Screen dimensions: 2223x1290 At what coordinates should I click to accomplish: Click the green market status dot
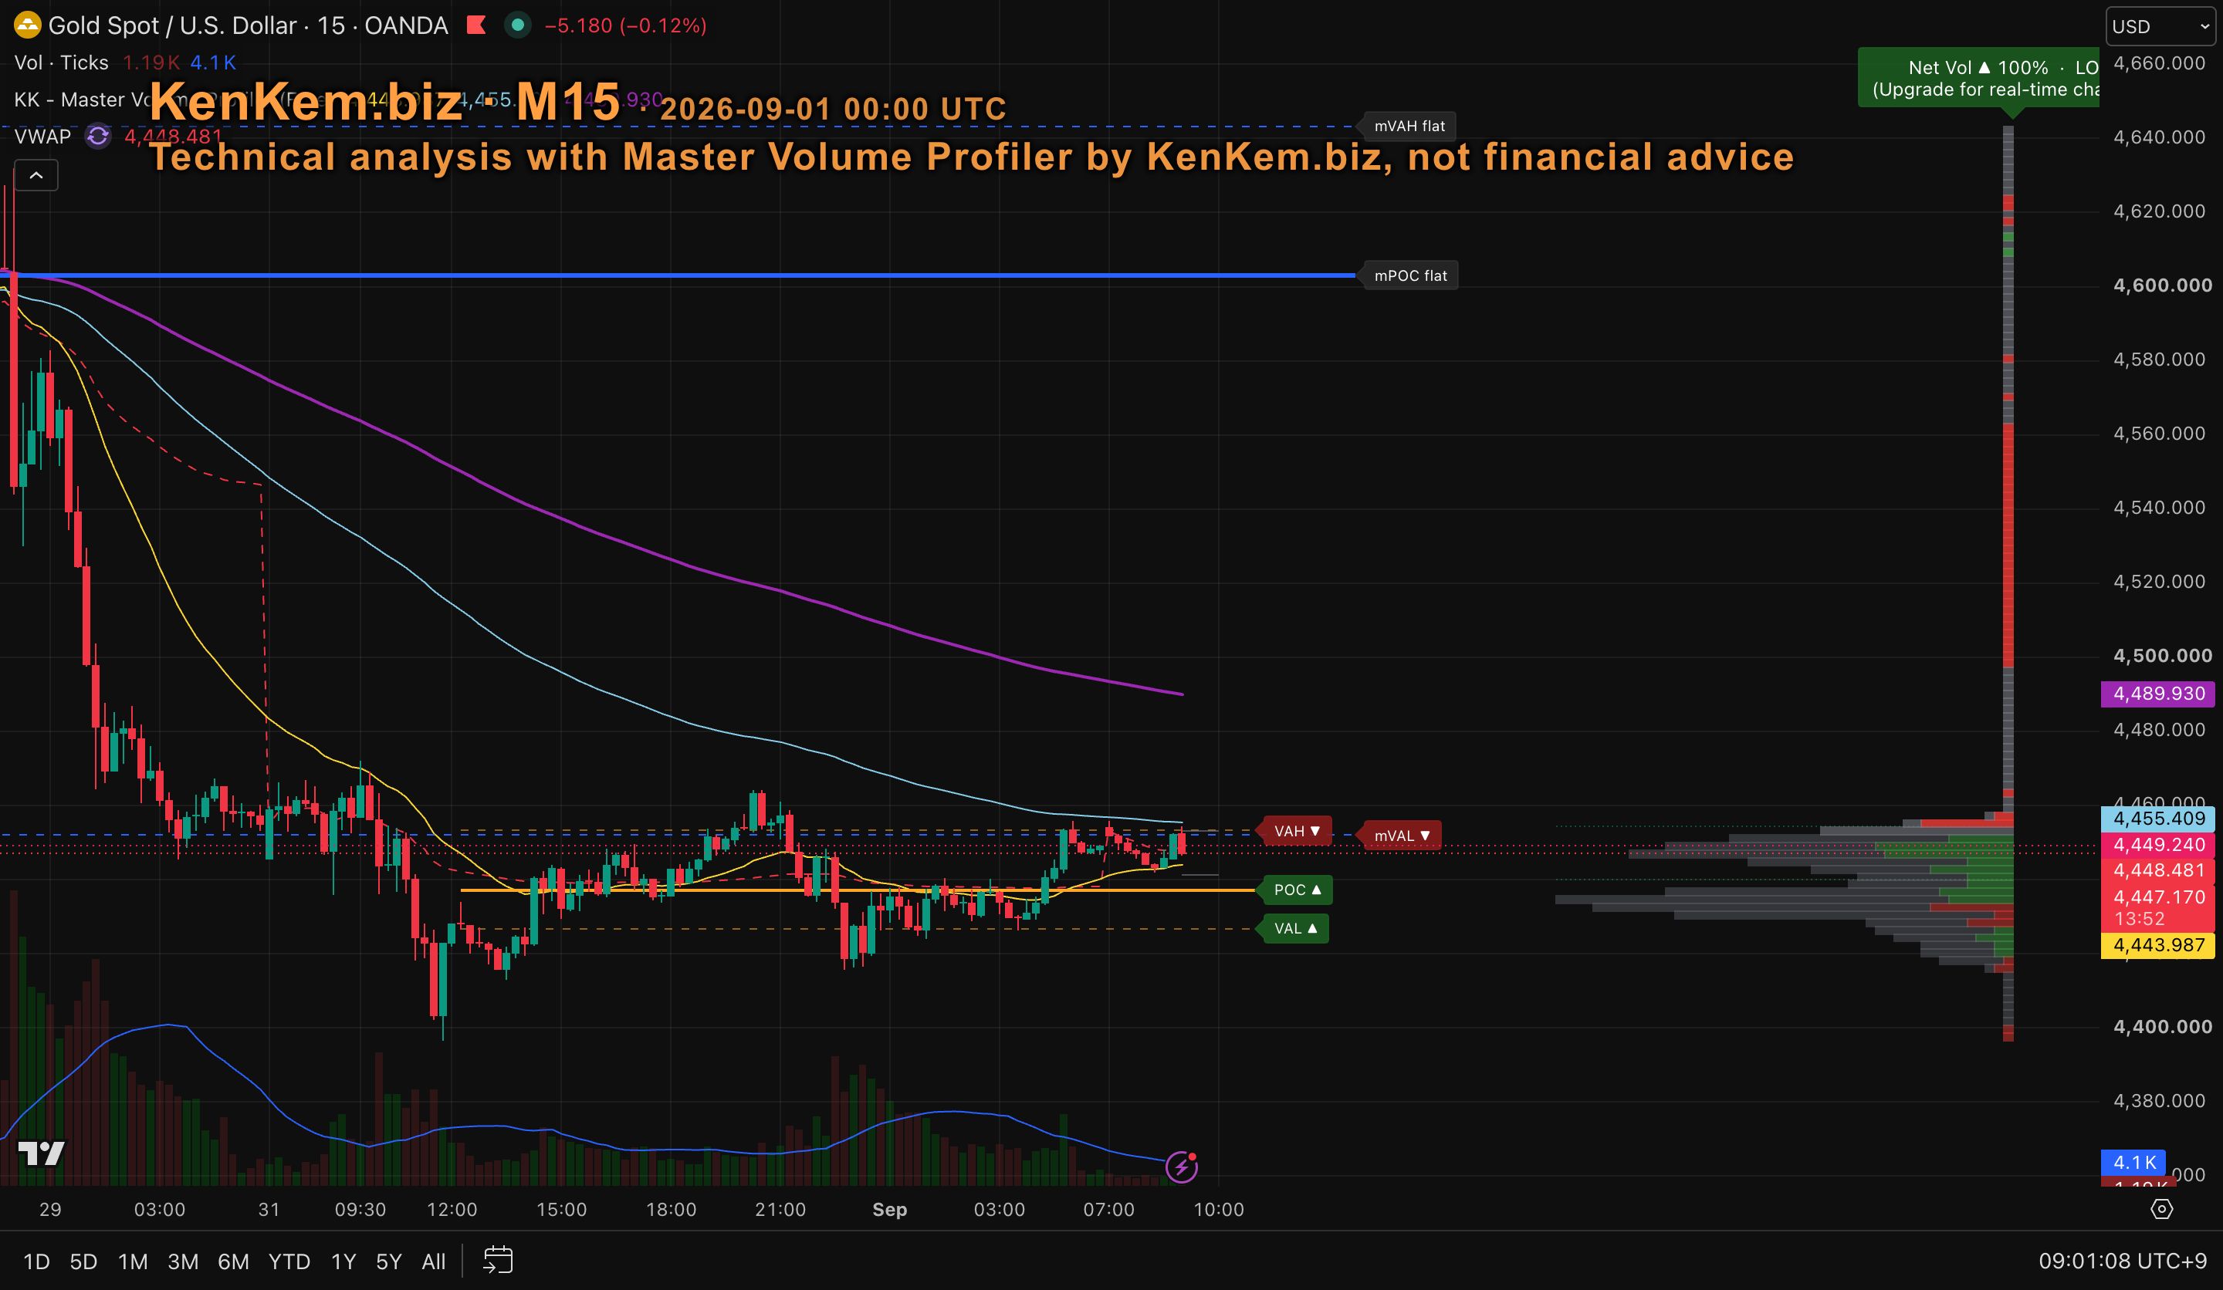click(x=518, y=25)
